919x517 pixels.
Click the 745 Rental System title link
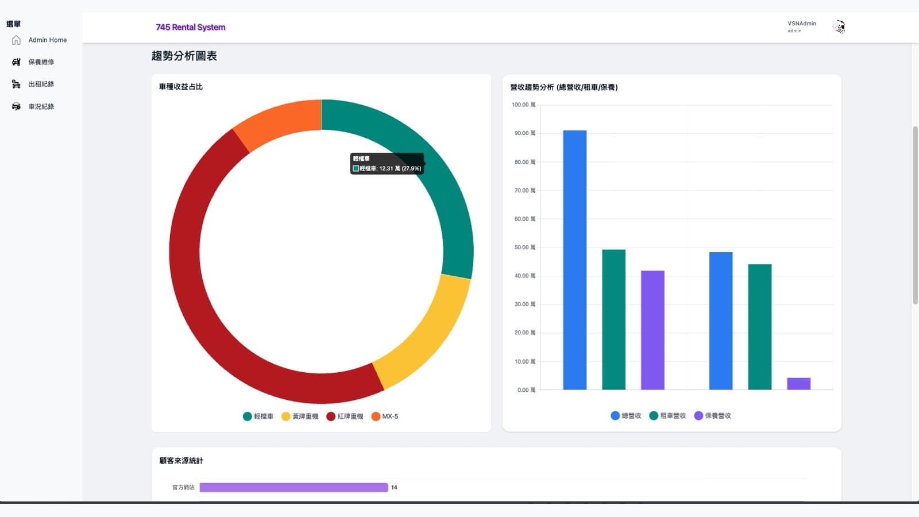coord(191,27)
